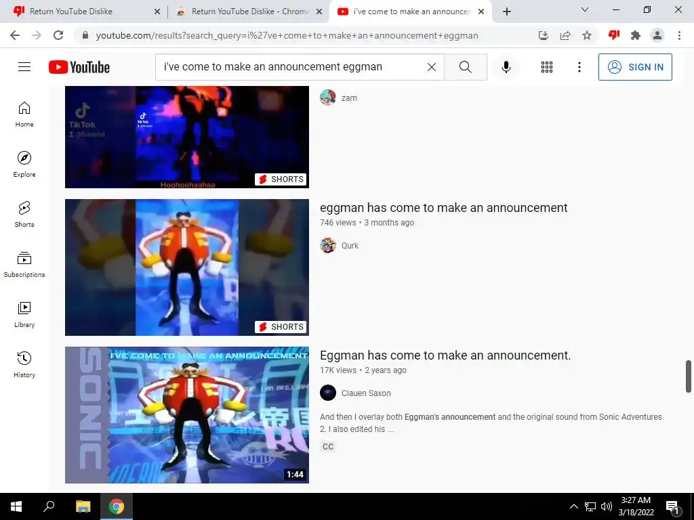Open History in the sidebar
This screenshot has width=694, height=520.
24,365
